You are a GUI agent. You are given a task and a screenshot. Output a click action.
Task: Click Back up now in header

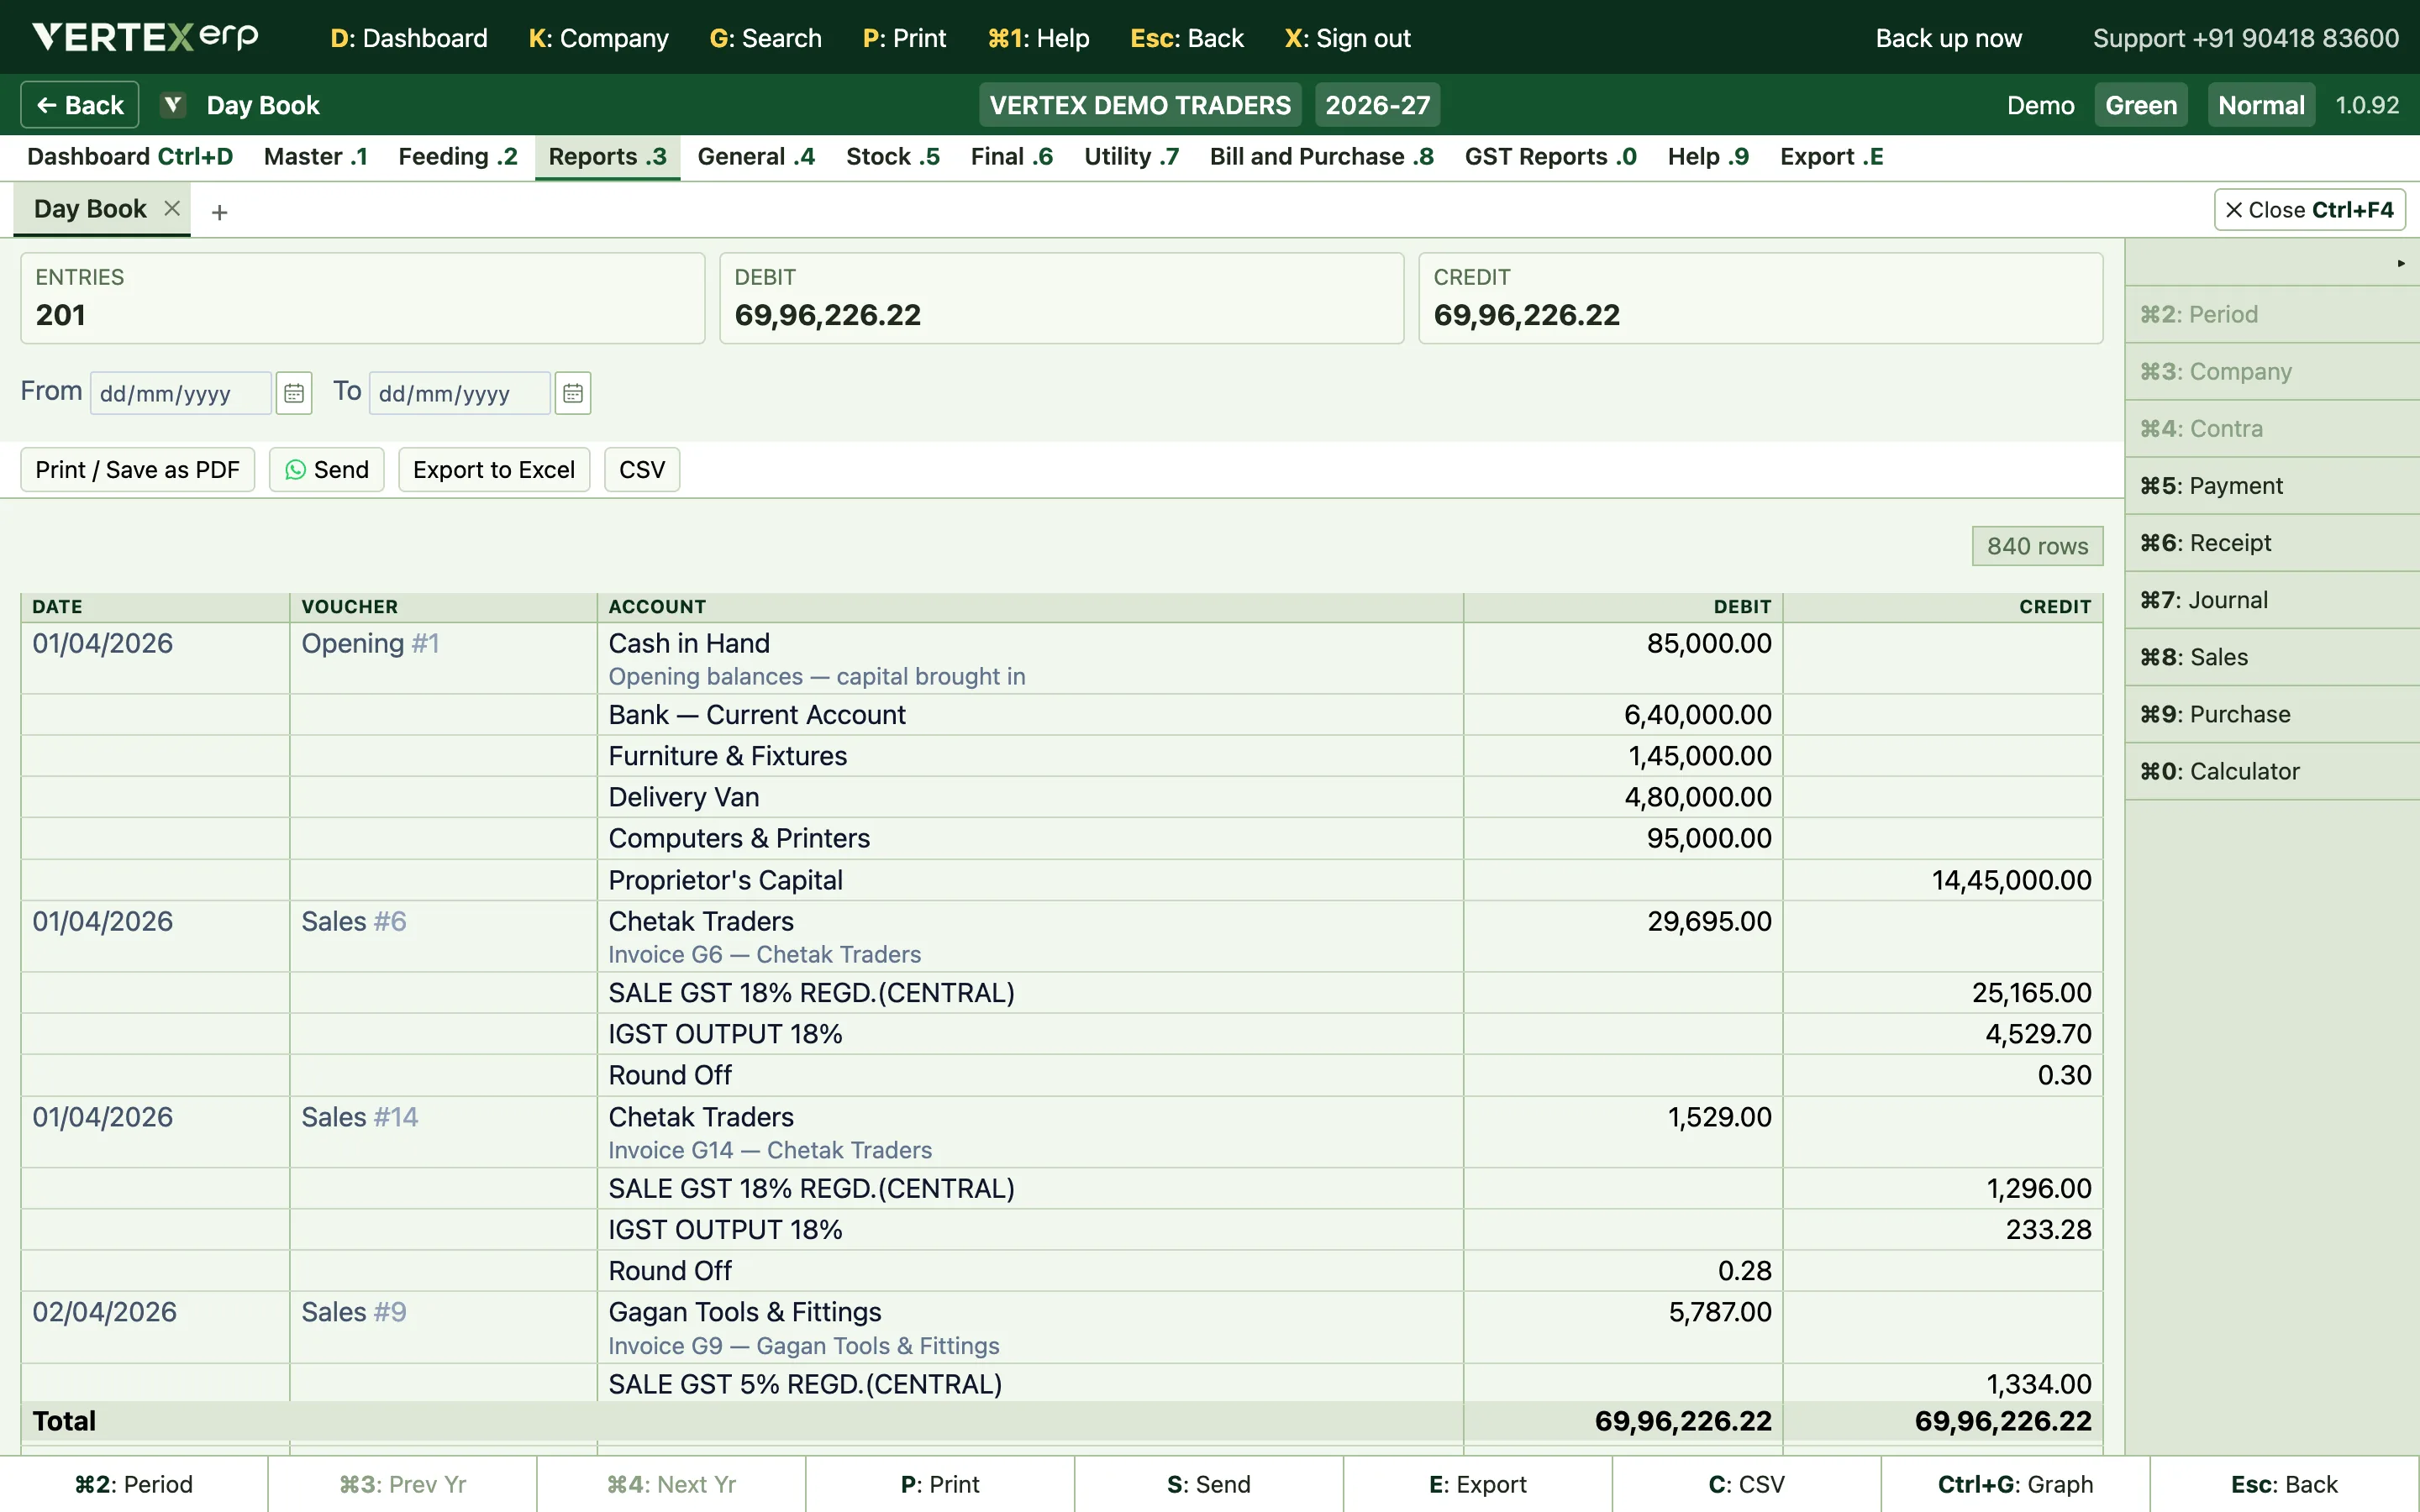pyautogui.click(x=1948, y=38)
